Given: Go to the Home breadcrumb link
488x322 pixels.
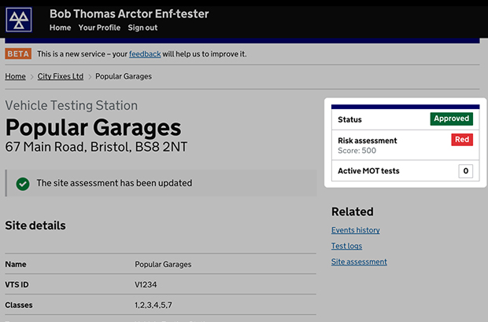Looking at the screenshot, I should pyautogui.click(x=15, y=76).
